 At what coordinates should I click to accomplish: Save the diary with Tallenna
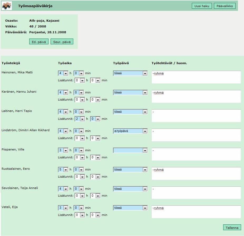pyautogui.click(x=232, y=228)
